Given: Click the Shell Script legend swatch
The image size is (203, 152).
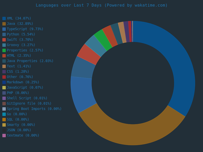Looking at the screenshot, I should (x=4, y=98).
